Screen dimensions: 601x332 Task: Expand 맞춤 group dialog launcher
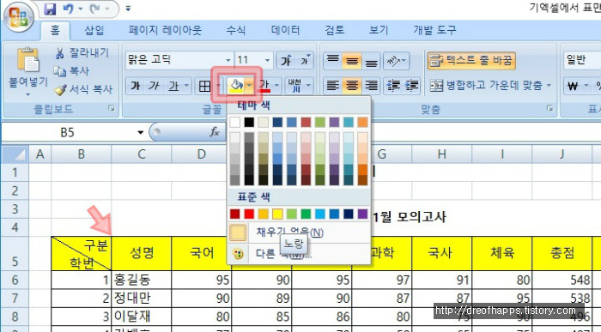coord(550,109)
